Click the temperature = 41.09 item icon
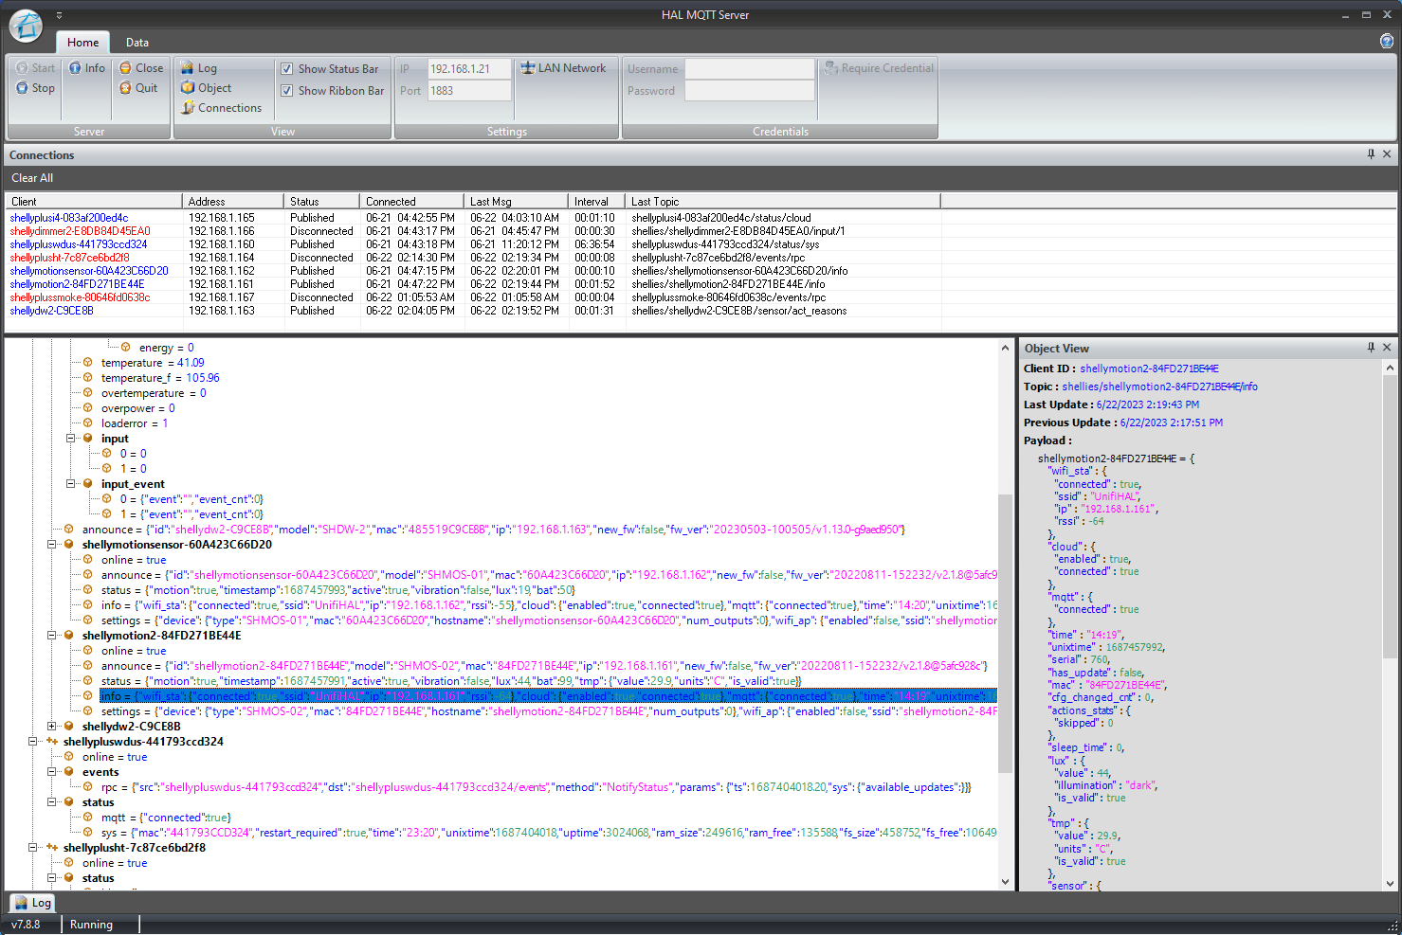 tap(88, 363)
